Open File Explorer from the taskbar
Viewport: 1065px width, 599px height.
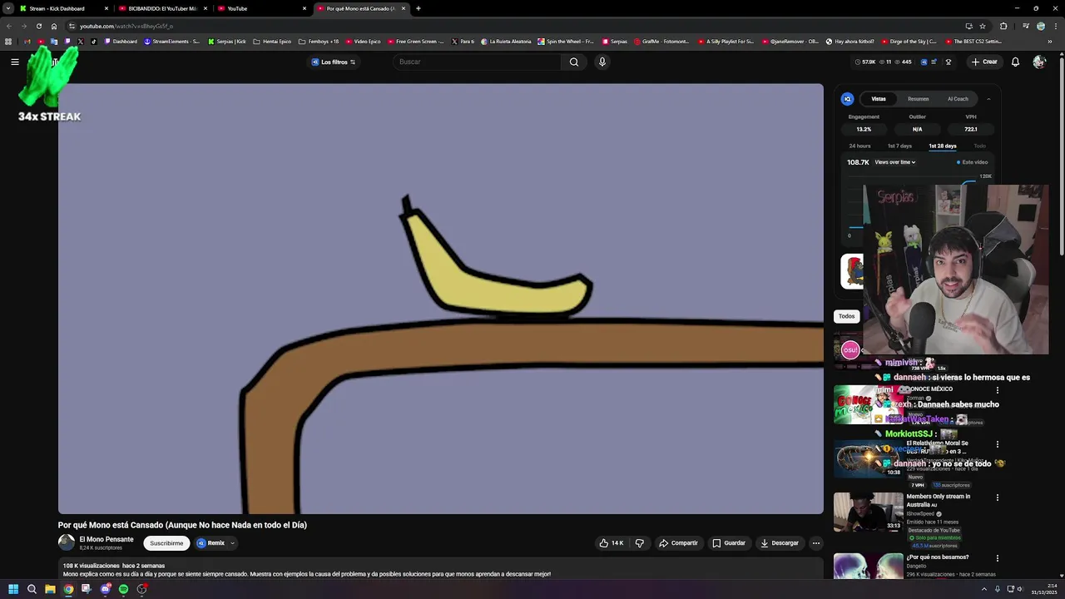(50, 589)
